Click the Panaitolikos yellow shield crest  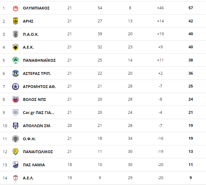coord(15,151)
